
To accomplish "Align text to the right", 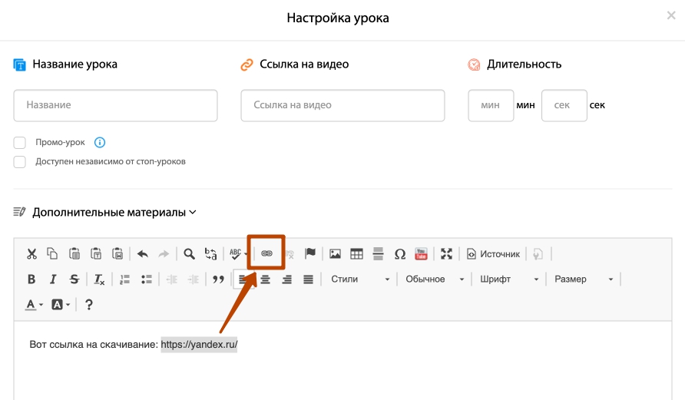I will 286,279.
